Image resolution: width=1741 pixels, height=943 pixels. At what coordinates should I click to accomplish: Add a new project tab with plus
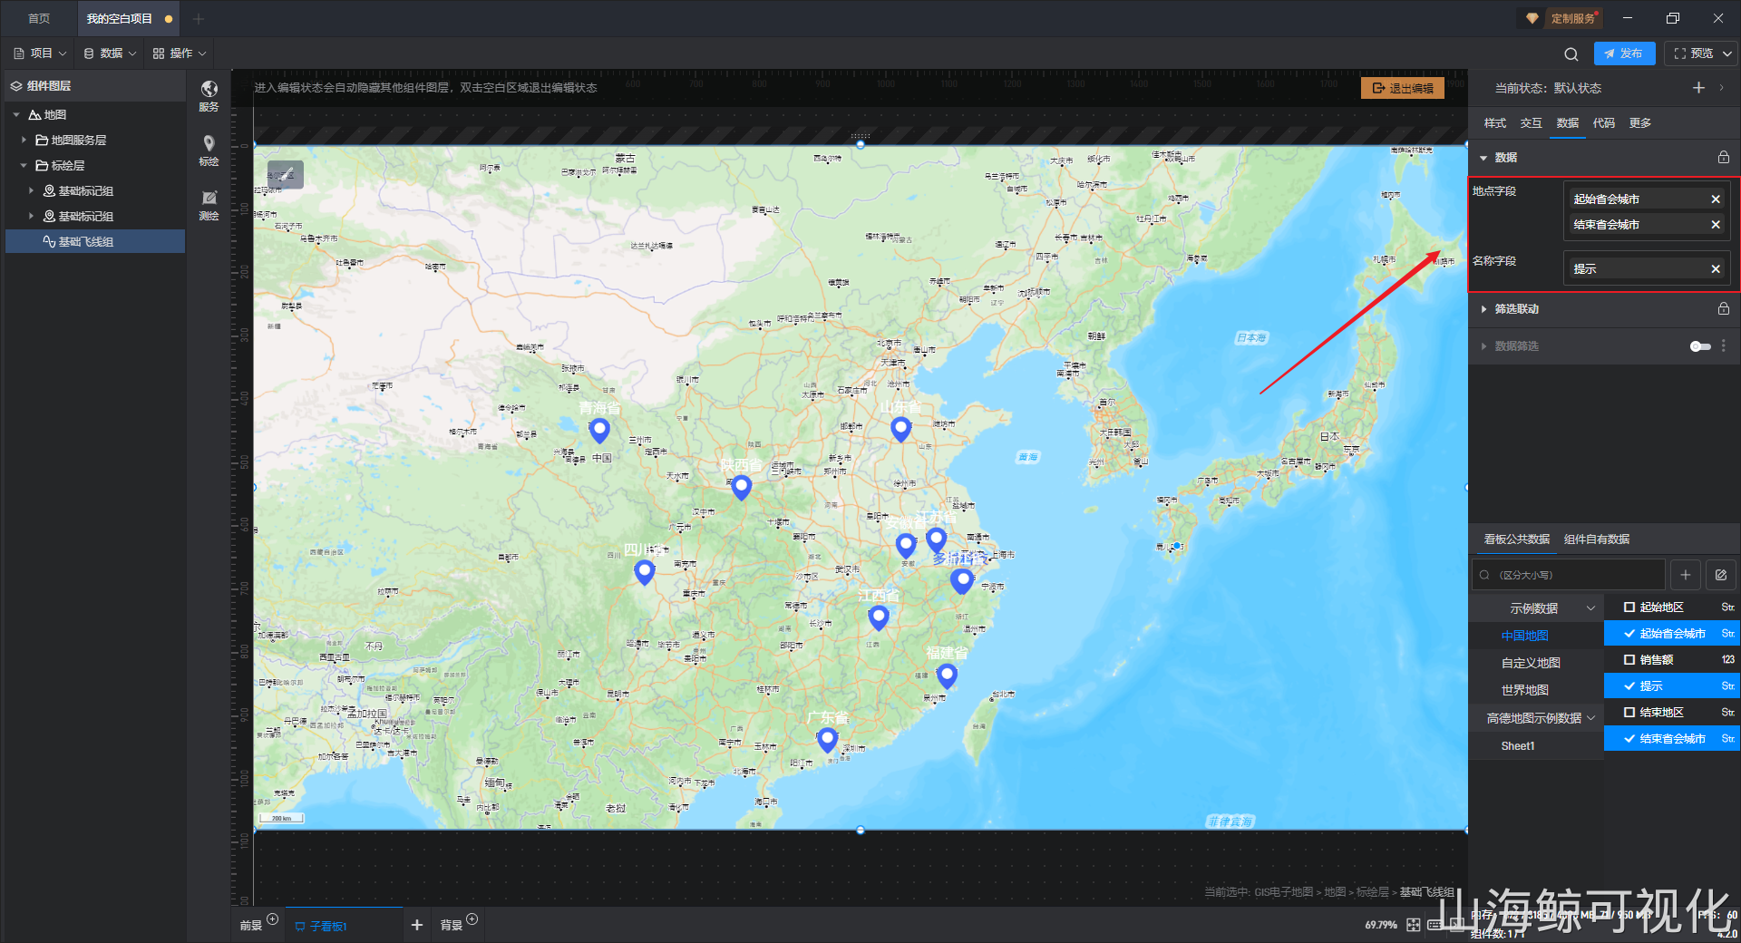[199, 18]
